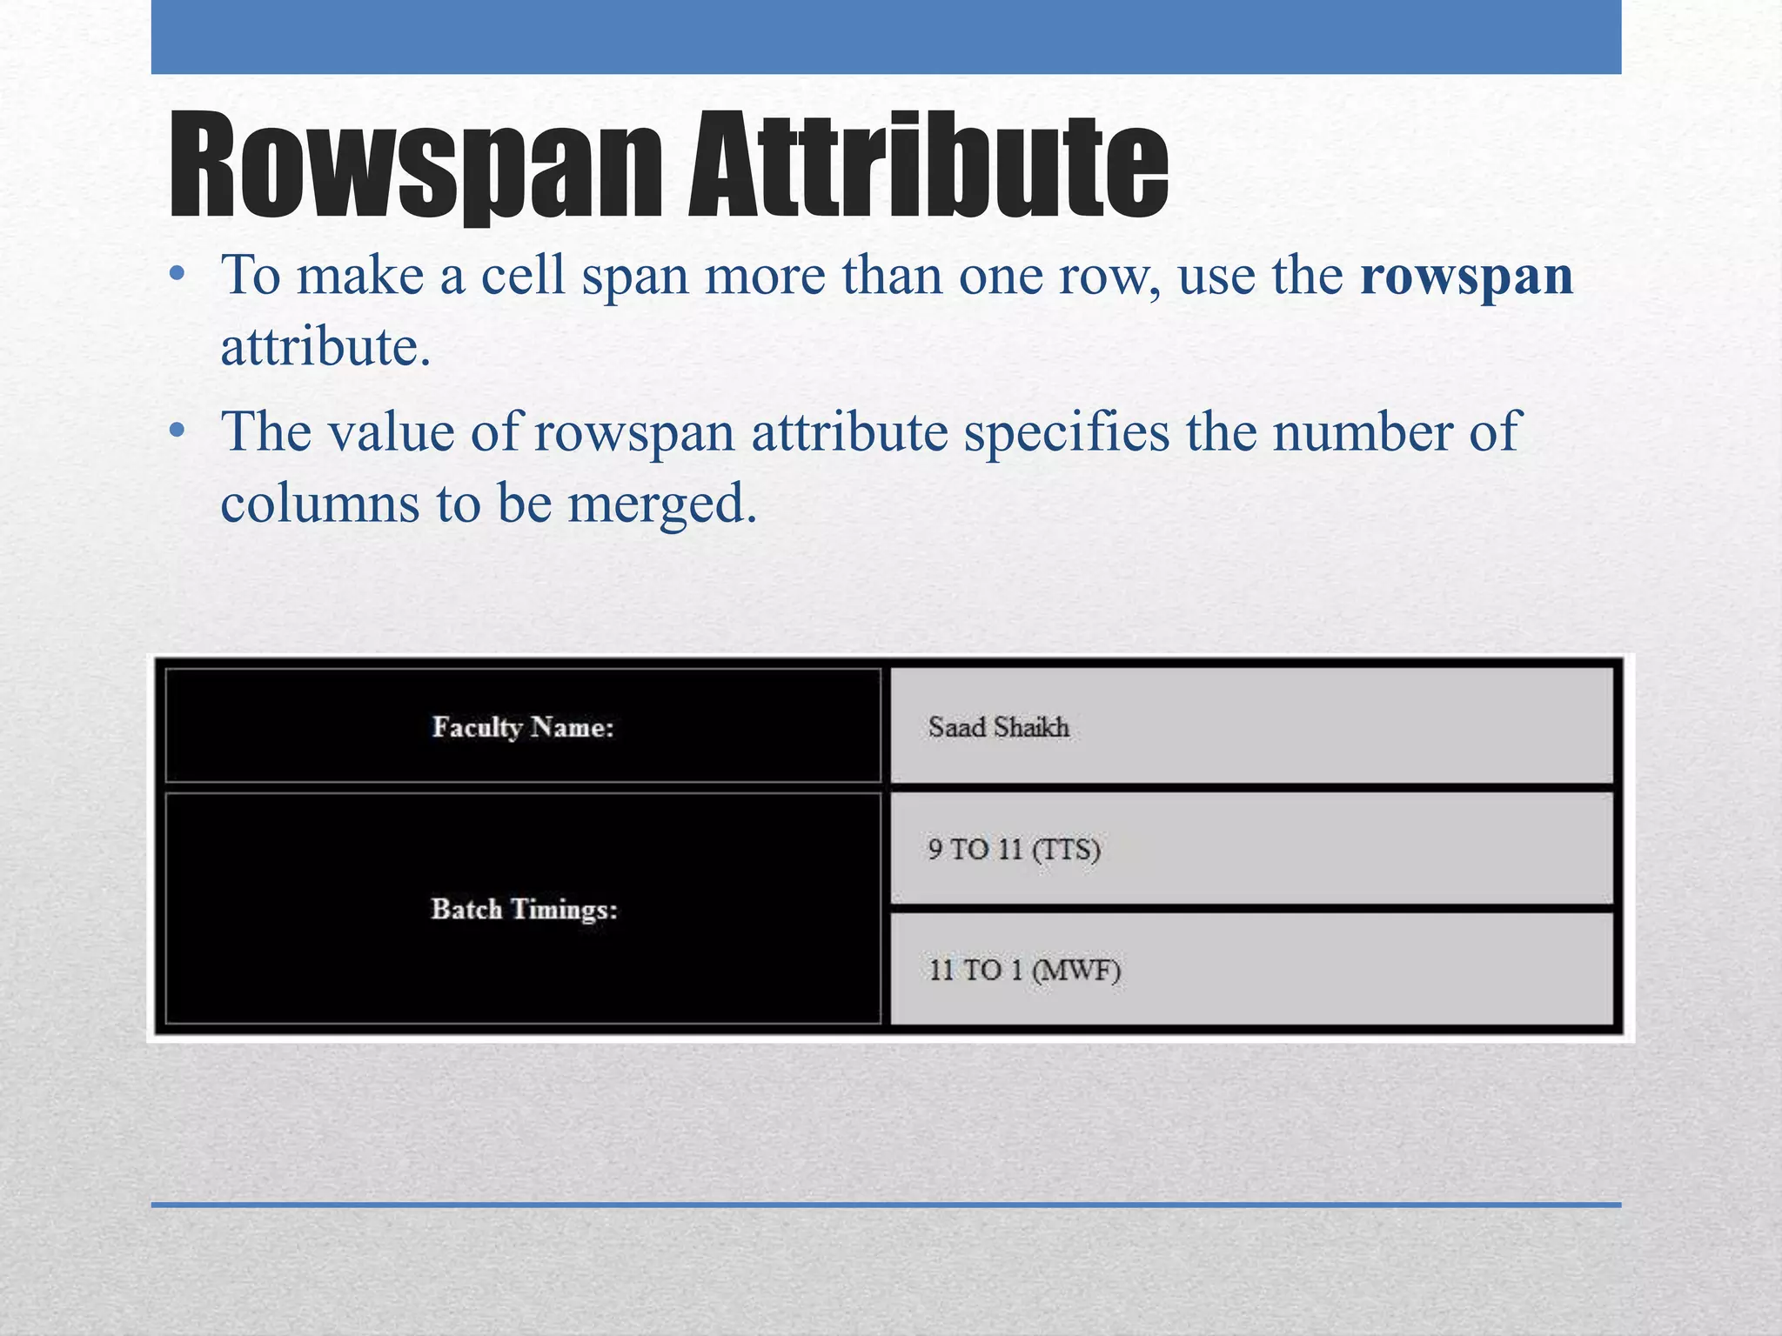Click the 'columns to be merged.' text line
This screenshot has width=1782, height=1336.
(x=489, y=503)
